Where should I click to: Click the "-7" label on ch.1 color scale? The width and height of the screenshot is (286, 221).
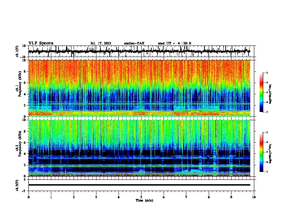click(x=266, y=112)
